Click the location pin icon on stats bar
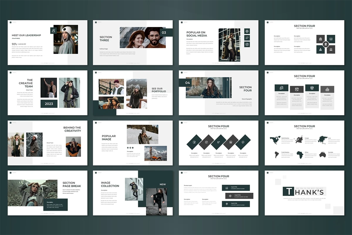The width and height of the screenshot is (352, 235). 226,204
